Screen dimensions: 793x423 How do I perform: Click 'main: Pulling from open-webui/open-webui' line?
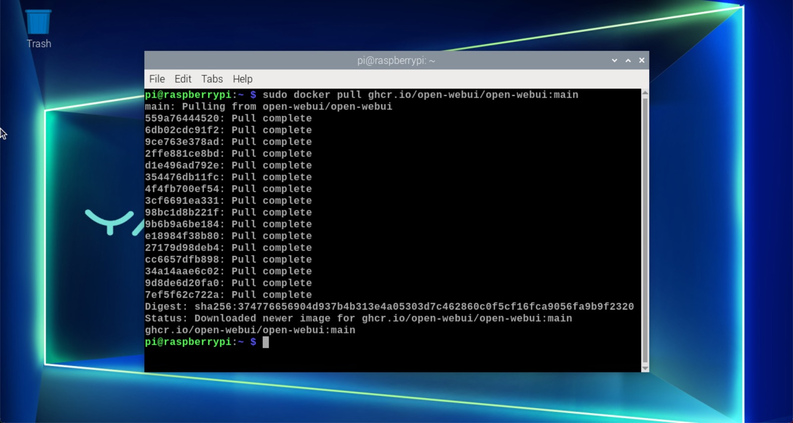point(269,106)
